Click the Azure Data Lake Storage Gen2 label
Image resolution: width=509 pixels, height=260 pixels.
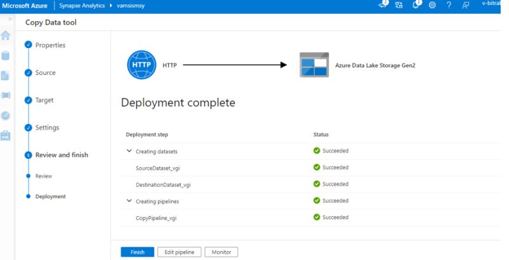point(375,65)
